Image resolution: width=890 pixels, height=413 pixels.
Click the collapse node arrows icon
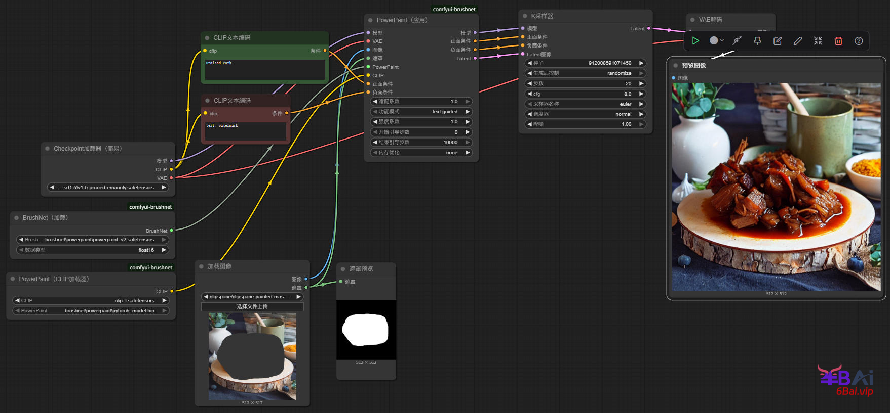(x=818, y=41)
